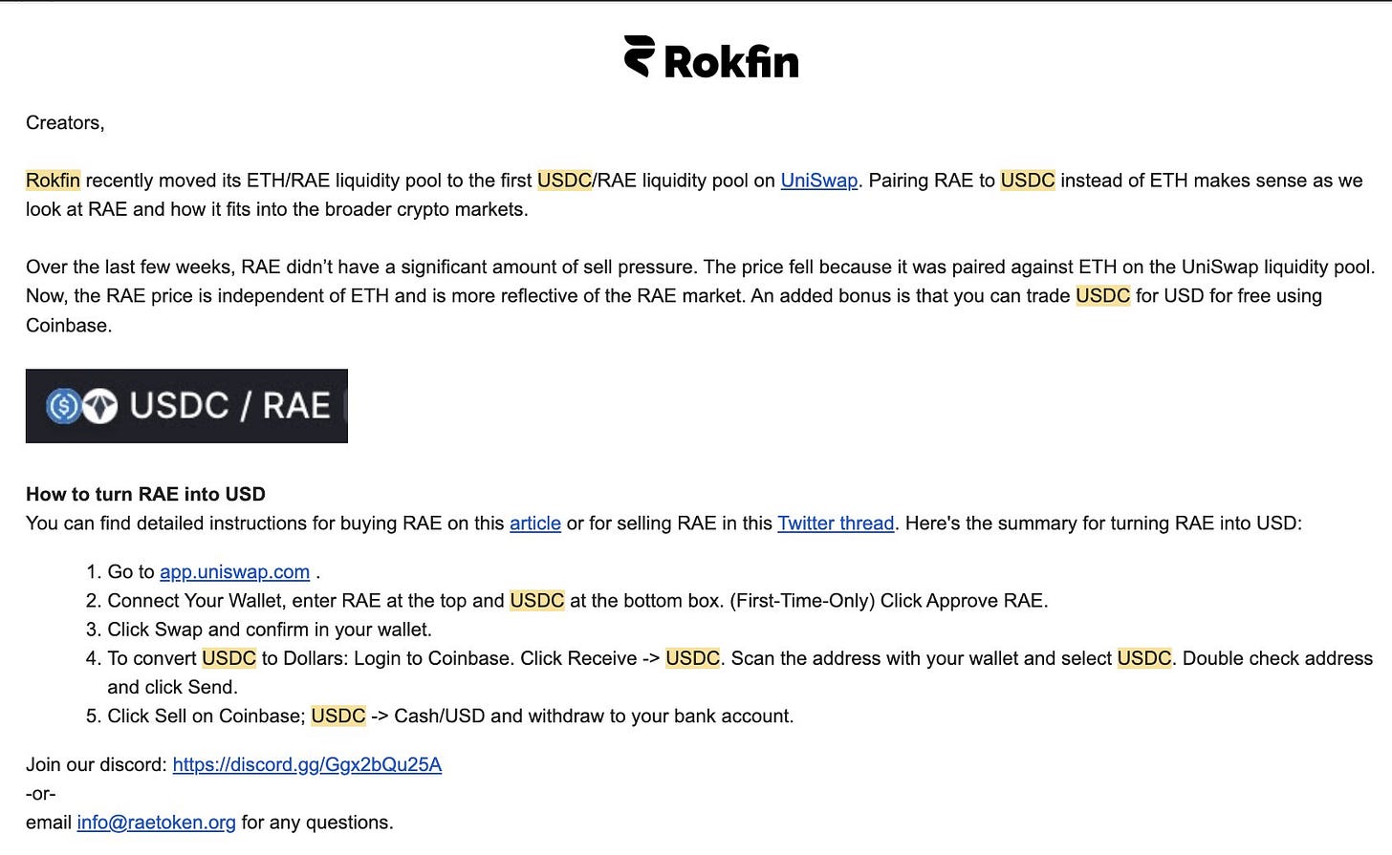
Task: Open the UniSwap hyperlink
Action: tap(818, 181)
